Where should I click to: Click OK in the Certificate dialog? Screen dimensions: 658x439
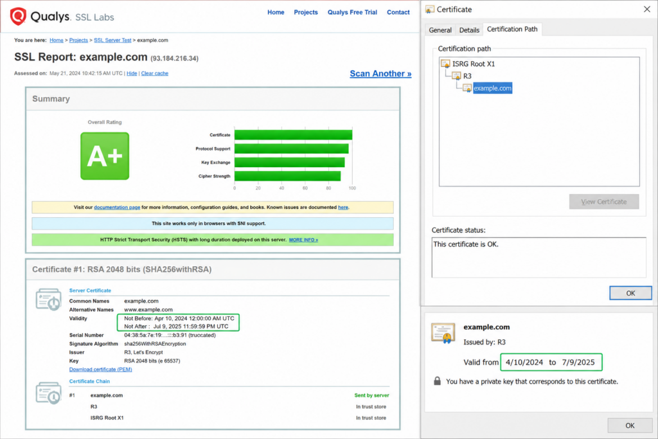click(630, 293)
